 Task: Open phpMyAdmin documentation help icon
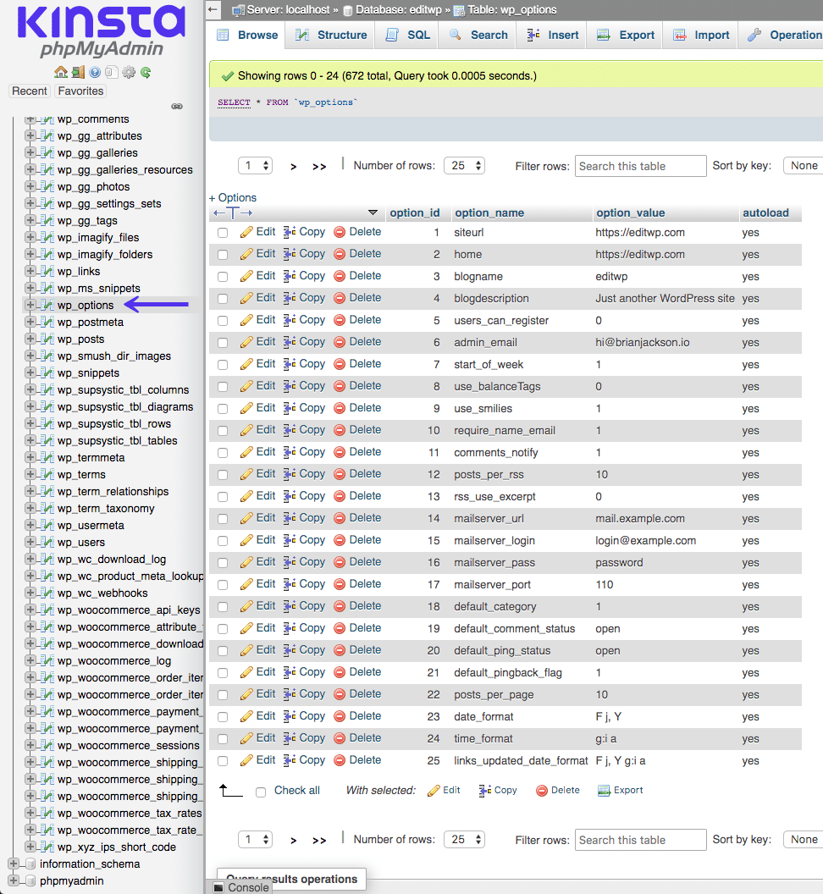95,72
